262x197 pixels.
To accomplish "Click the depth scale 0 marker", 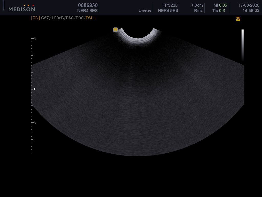I will 35,38.
